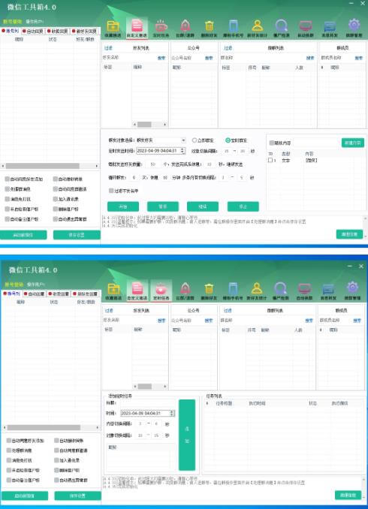Open yellow person statistics icon, lower window
Screen dimensions: 368x509
257,291
